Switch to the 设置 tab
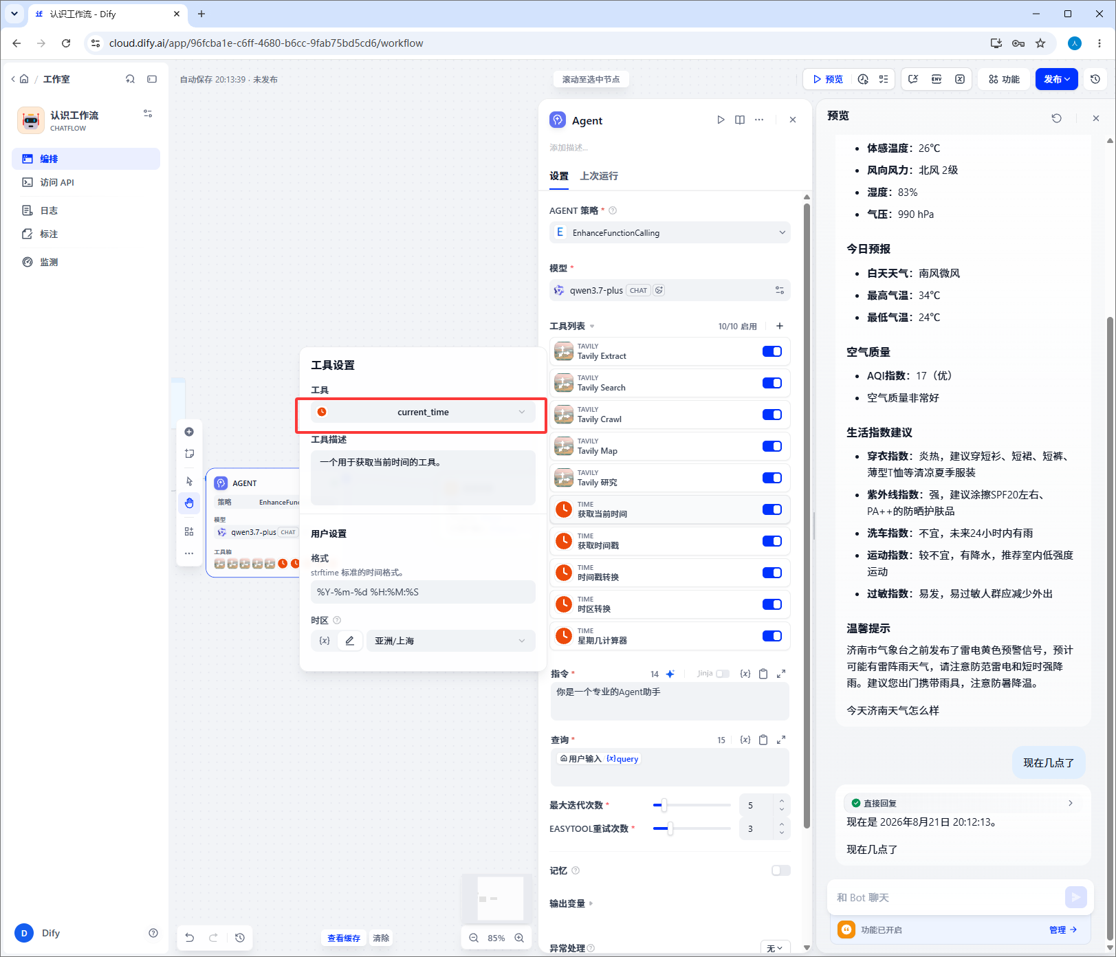The height and width of the screenshot is (957, 1116). pyautogui.click(x=559, y=176)
